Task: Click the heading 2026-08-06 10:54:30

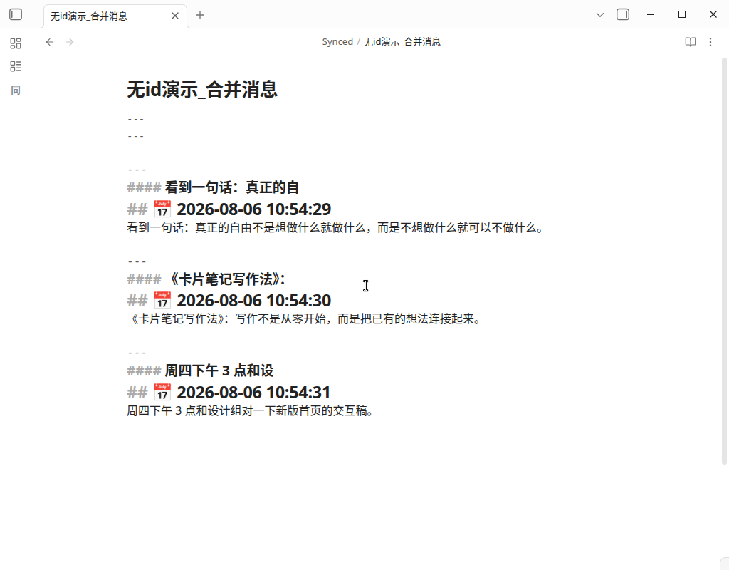Action: point(254,301)
